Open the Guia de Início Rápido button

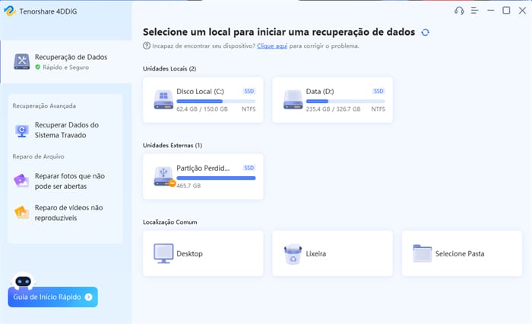point(53,297)
